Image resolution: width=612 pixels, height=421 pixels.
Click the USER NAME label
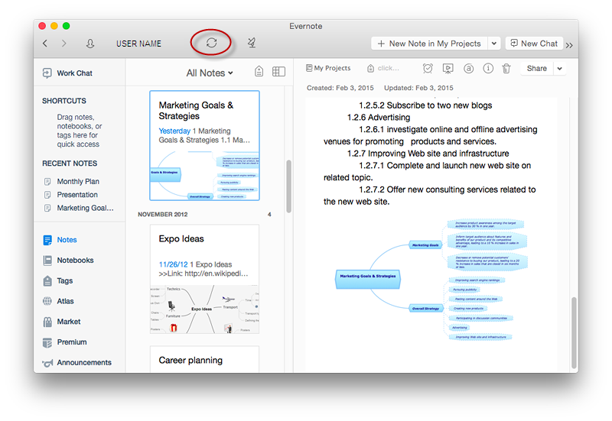point(138,44)
